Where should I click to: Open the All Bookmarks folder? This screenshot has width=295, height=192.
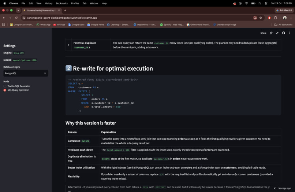point(283,25)
